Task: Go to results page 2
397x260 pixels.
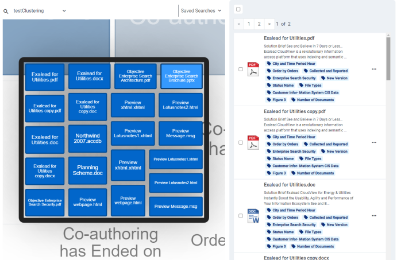Action: (259, 24)
